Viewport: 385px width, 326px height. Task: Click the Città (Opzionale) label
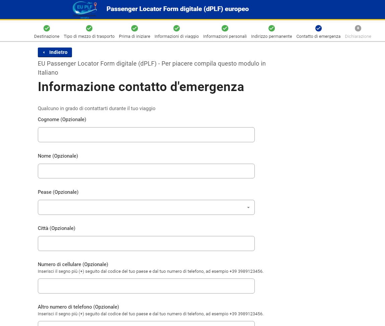(57, 228)
